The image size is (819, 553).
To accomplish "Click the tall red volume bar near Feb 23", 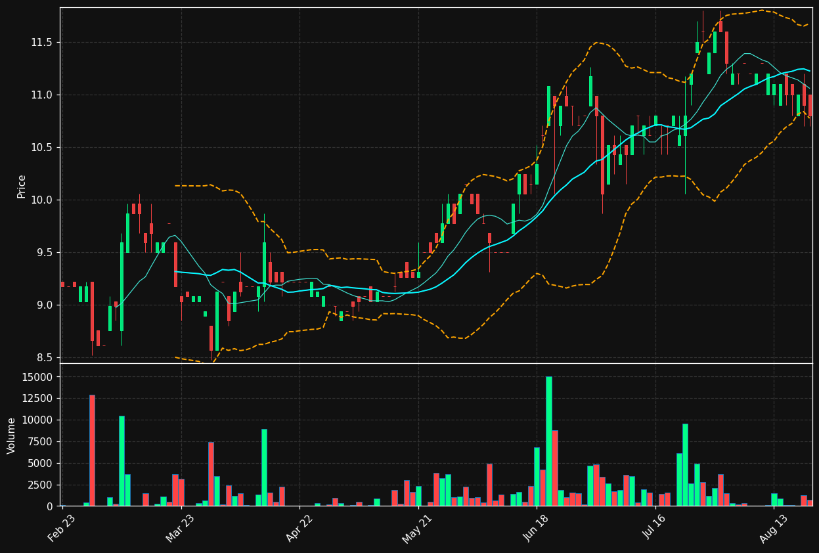I will 92,451.
